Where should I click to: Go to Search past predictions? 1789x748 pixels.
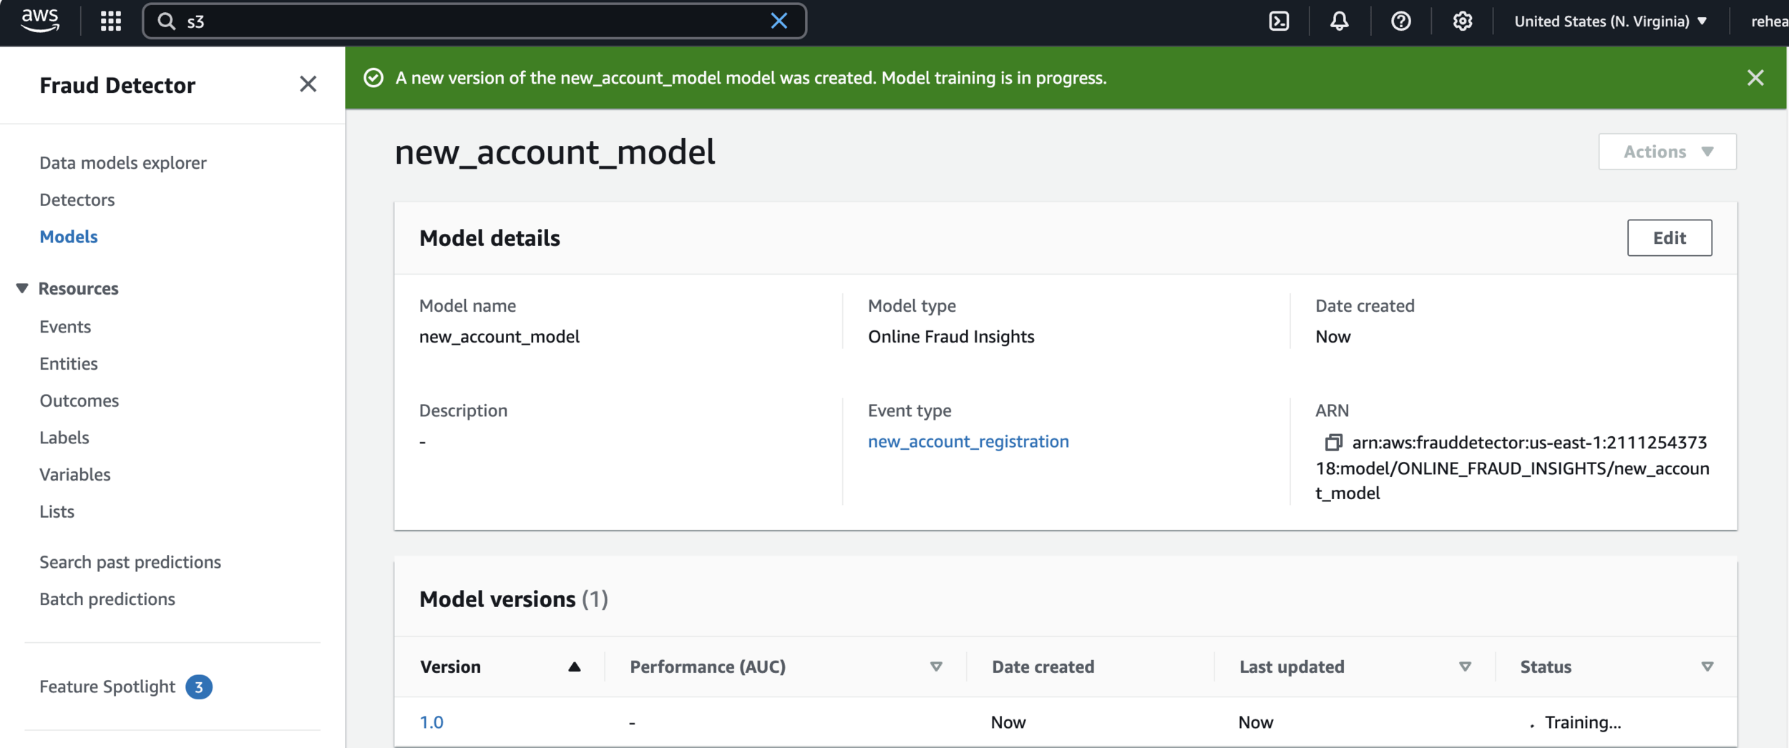[x=130, y=562]
